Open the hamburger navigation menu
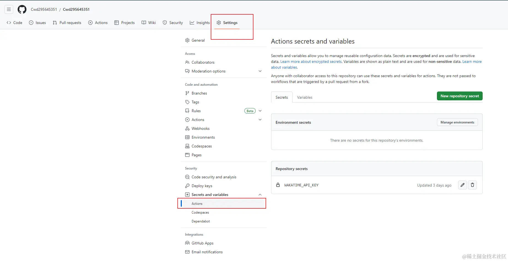This screenshot has height=261, width=508. click(x=9, y=9)
